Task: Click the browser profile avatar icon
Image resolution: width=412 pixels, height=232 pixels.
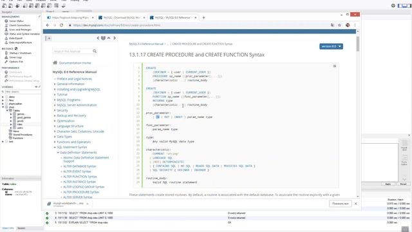Action: coord(348,25)
